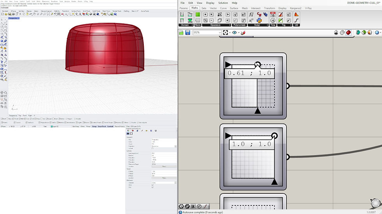Click the green Matrix grid component icon
This screenshot has height=214, width=382.
(x=198, y=14)
